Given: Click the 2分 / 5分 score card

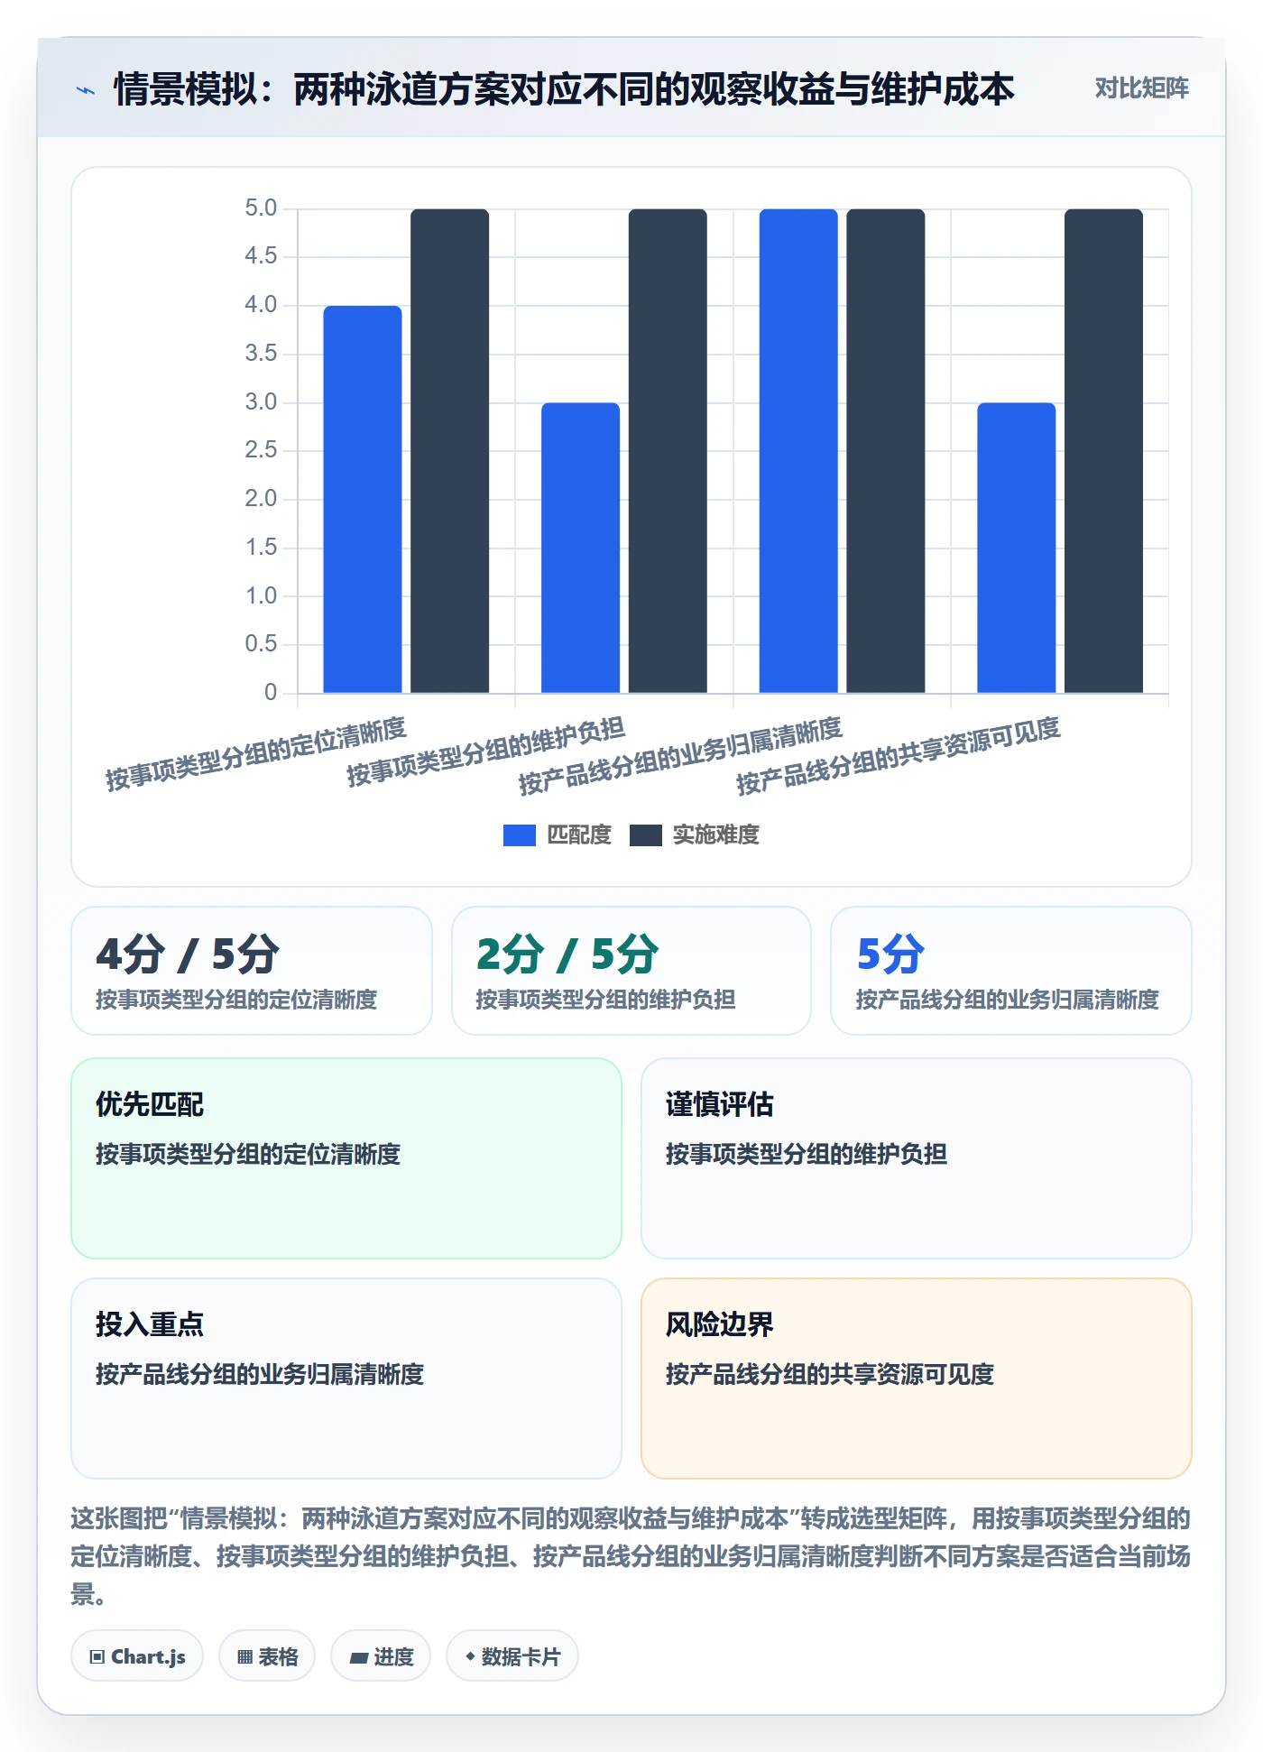Looking at the screenshot, I should pos(631,971).
